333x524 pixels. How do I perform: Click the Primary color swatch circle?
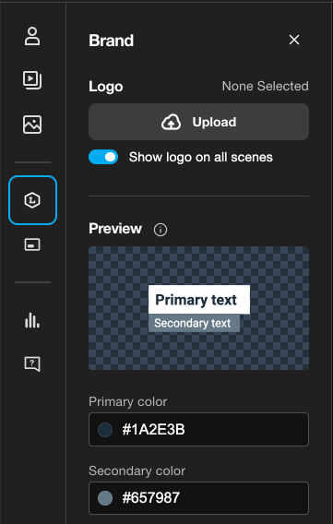(105, 430)
